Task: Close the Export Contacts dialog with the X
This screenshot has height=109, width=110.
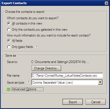Action: 106,3
